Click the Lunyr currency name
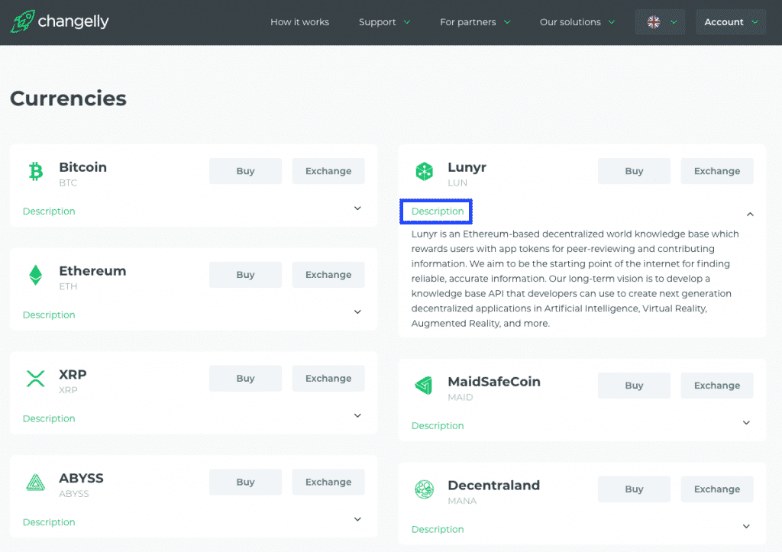This screenshot has height=552, width=782. tap(467, 167)
